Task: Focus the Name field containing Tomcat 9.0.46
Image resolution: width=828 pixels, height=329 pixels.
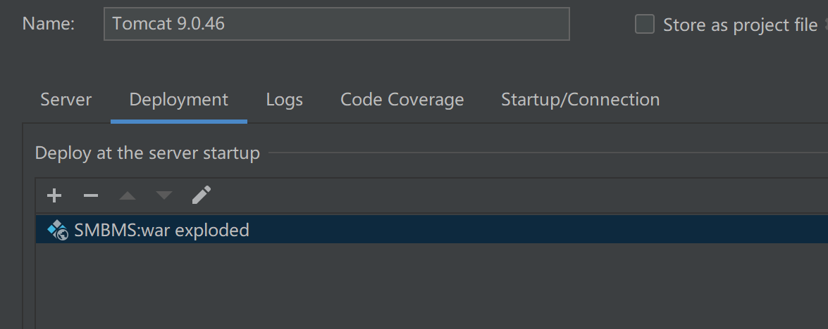Action: point(336,24)
